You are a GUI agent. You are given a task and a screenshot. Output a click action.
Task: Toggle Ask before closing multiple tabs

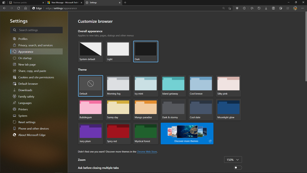[238, 168]
